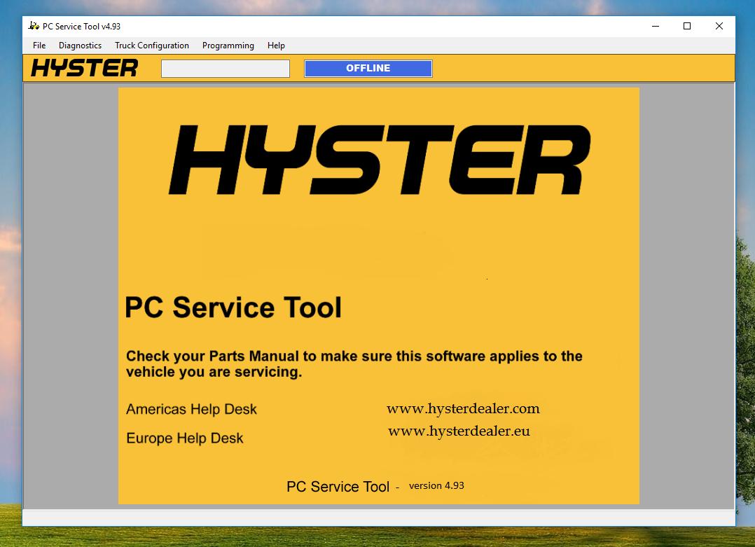The image size is (755, 547).
Task: Open the Help menu
Action: 275,45
